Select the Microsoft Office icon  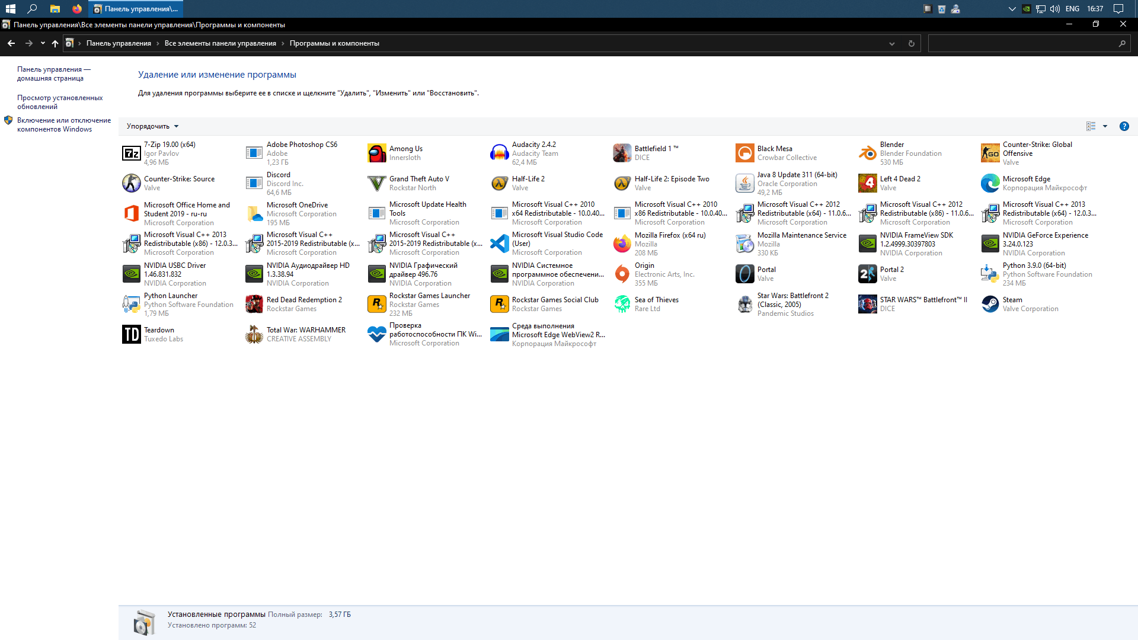[132, 214]
